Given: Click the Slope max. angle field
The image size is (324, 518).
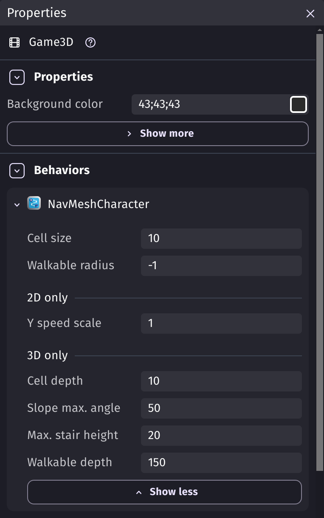Looking at the screenshot, I should 221,408.
